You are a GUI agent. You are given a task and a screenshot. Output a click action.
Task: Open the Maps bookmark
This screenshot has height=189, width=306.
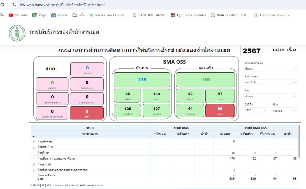(39, 15)
